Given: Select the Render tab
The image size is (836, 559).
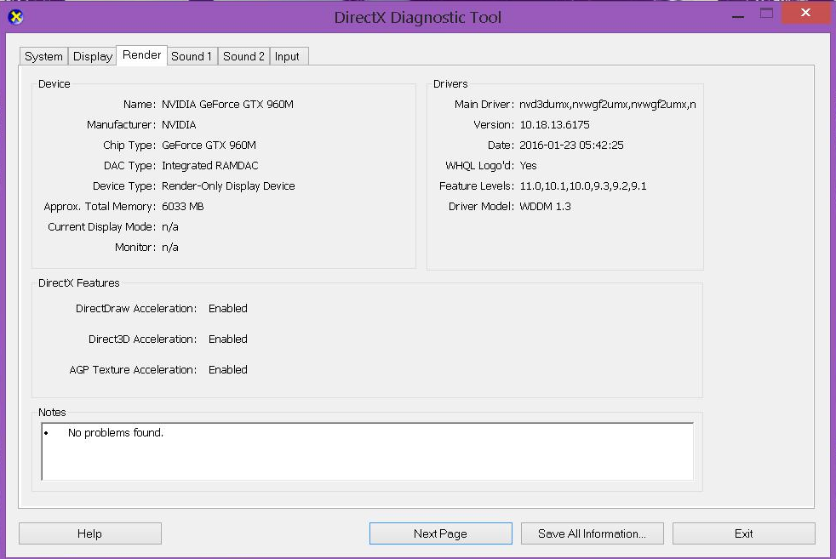Looking at the screenshot, I should pos(141,55).
